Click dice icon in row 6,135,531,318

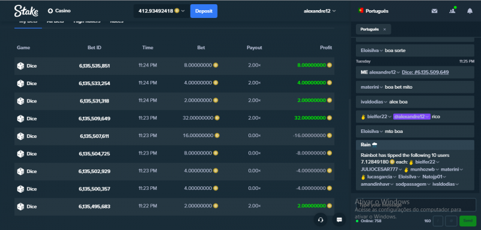point(20,101)
